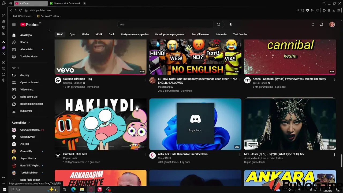Viewport: 343px width, 193px height.
Task: Expand the Siz section chevron
Action: click(x=18, y=68)
